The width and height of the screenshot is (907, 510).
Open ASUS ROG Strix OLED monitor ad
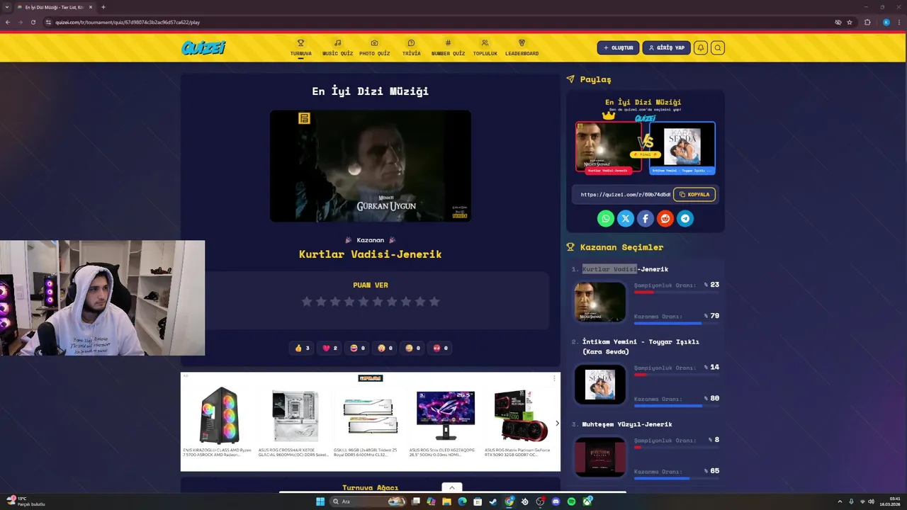click(445, 422)
